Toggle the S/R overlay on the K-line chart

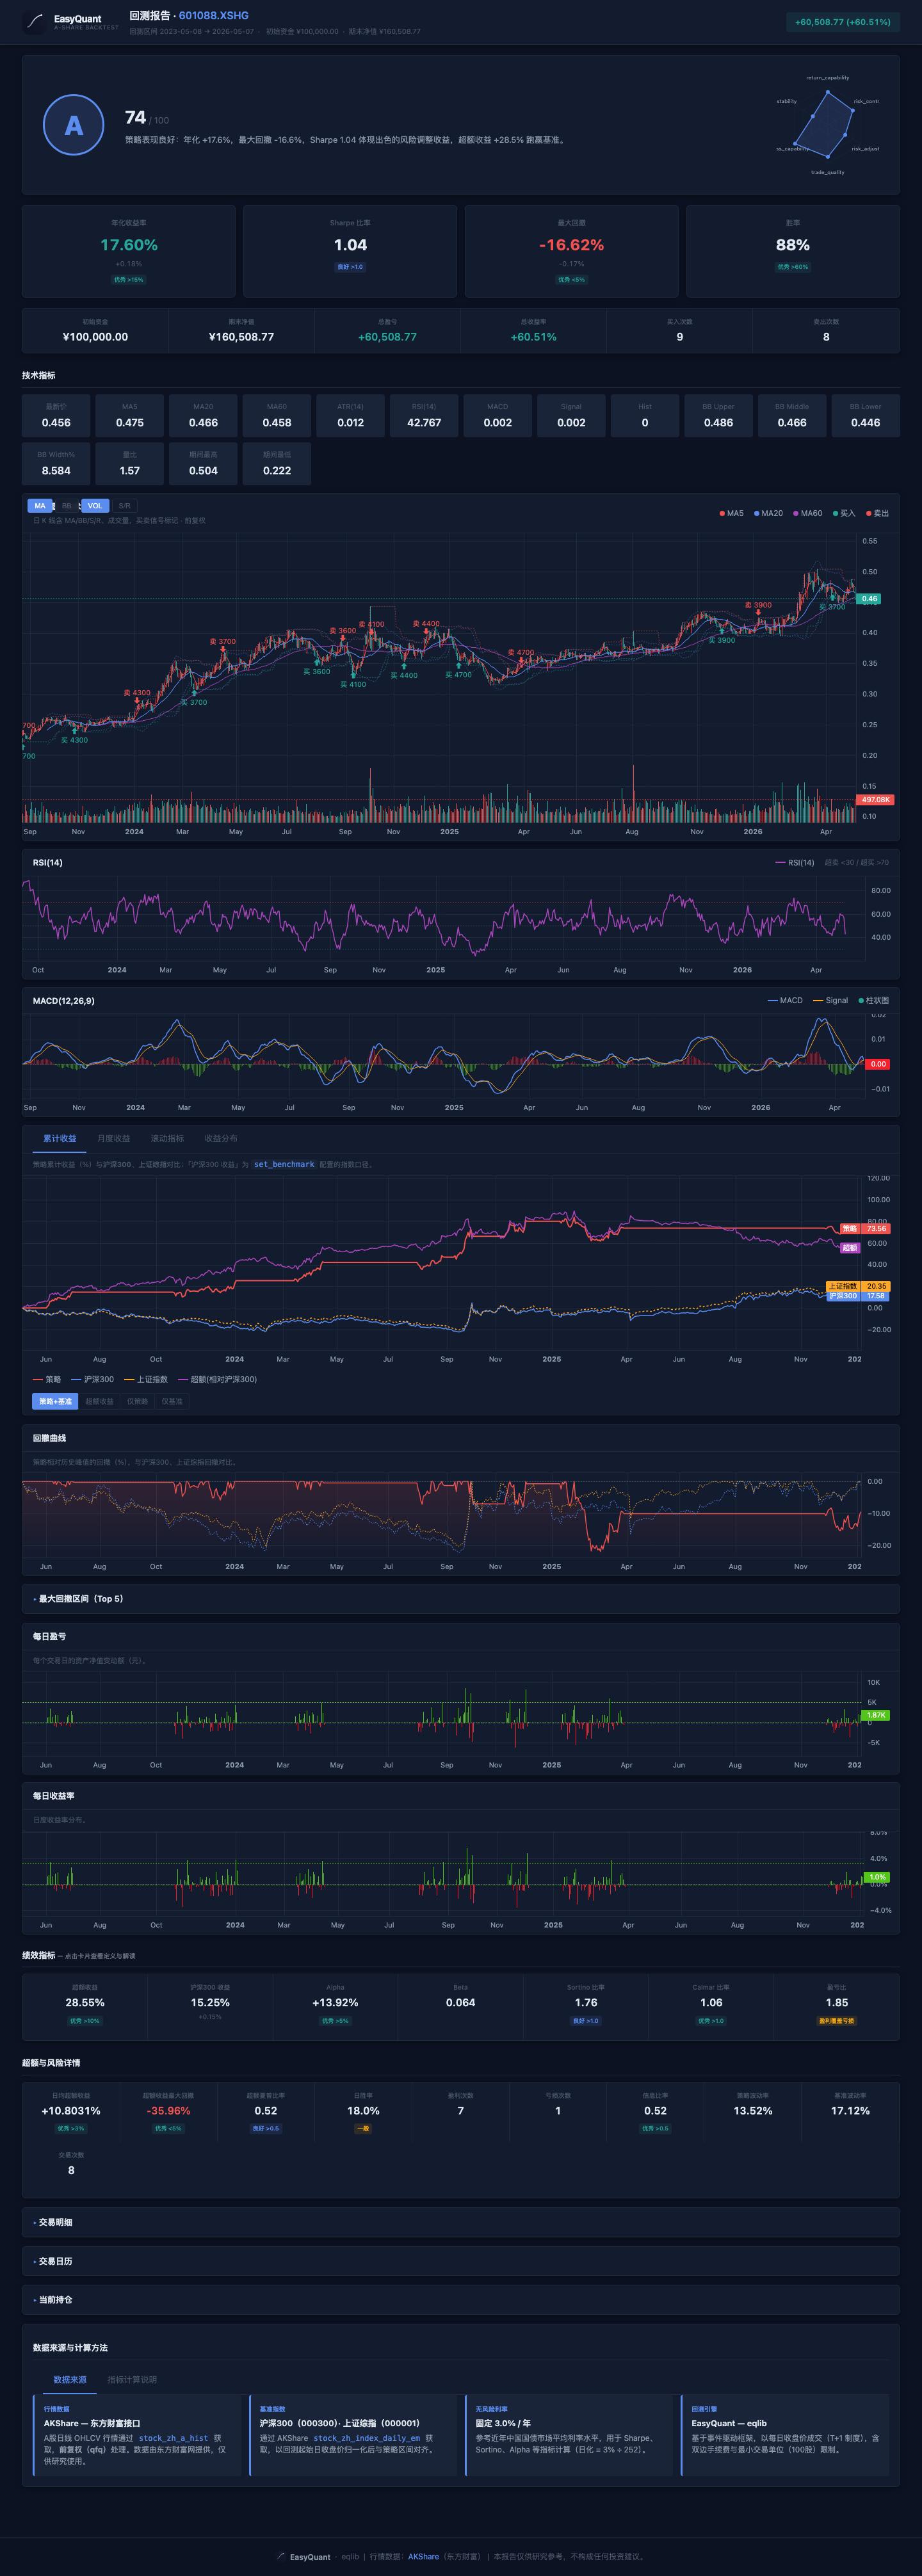tap(124, 506)
